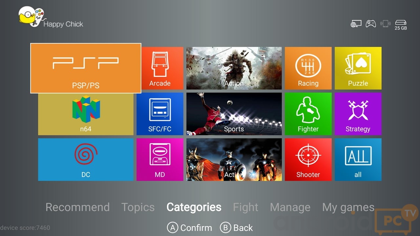Open the Fight tab
This screenshot has height=236, width=420.
click(x=245, y=207)
